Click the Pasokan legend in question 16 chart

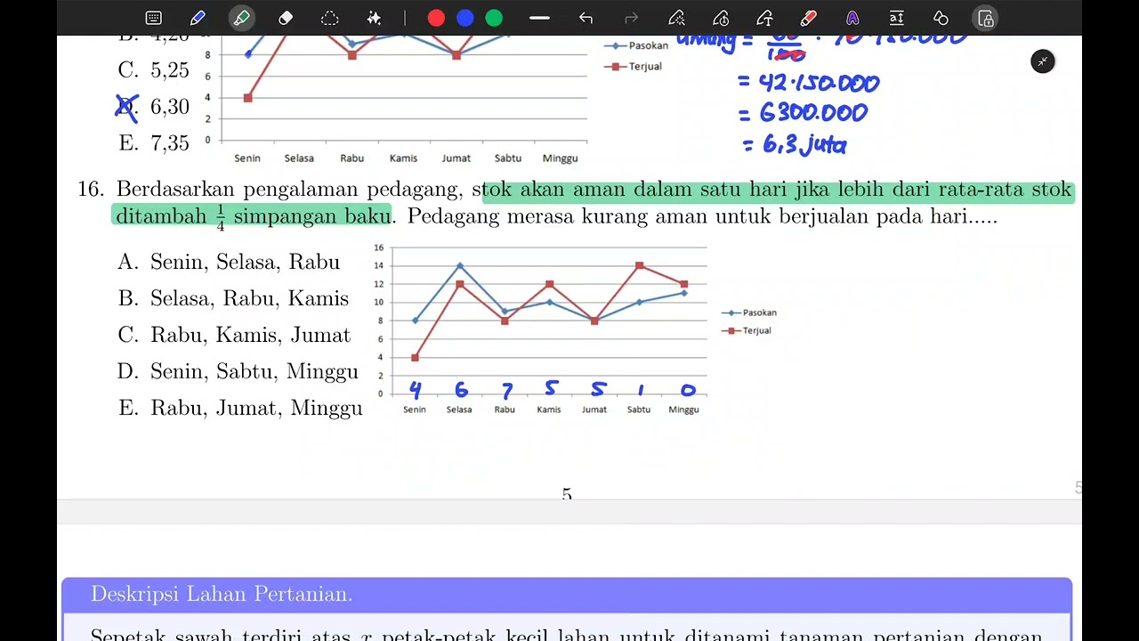tap(749, 312)
